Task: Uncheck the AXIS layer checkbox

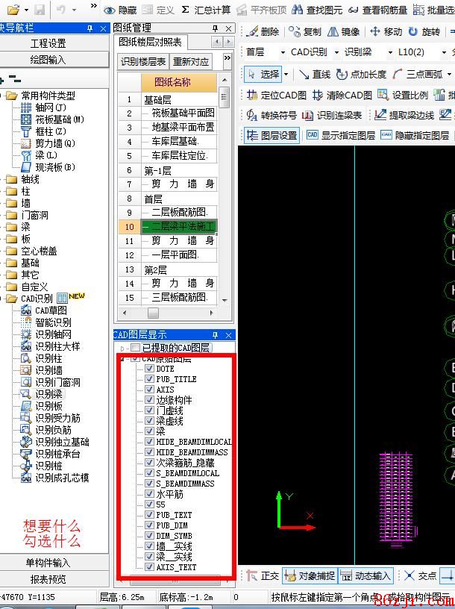Action: pyautogui.click(x=150, y=390)
